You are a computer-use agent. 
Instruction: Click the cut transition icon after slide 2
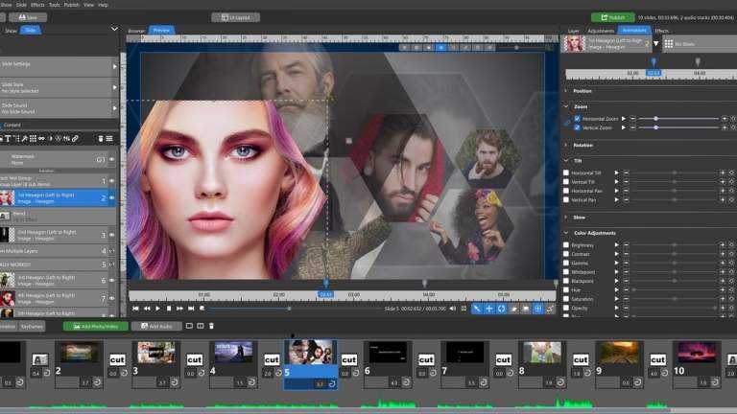pyautogui.click(x=117, y=359)
